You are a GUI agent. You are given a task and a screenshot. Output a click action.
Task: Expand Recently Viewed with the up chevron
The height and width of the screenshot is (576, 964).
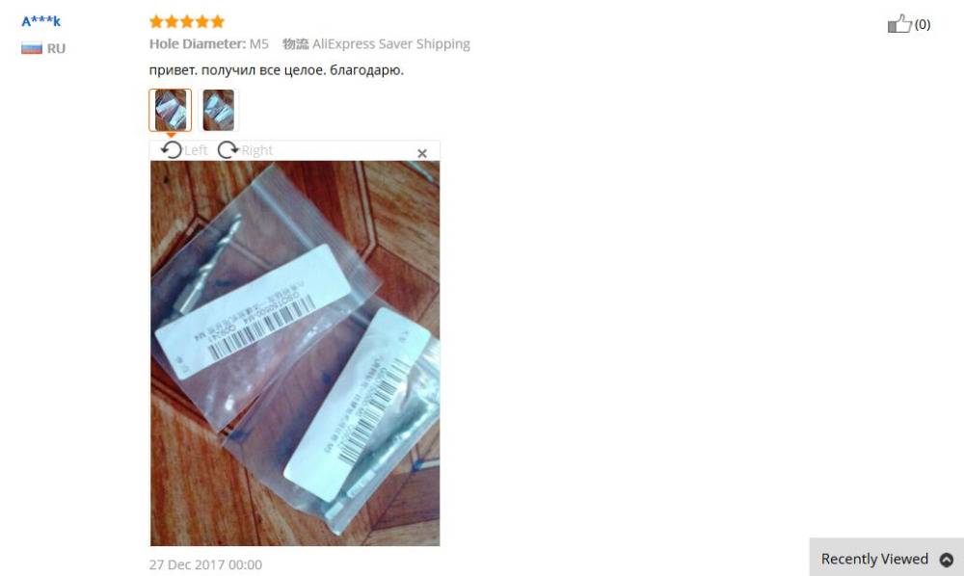947,560
